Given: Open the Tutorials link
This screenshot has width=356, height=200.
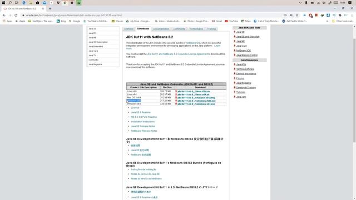Looking at the screenshot, I should (x=241, y=92).
